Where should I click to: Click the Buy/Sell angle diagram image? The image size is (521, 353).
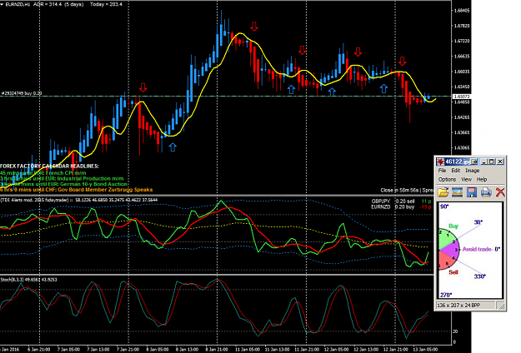(470, 251)
